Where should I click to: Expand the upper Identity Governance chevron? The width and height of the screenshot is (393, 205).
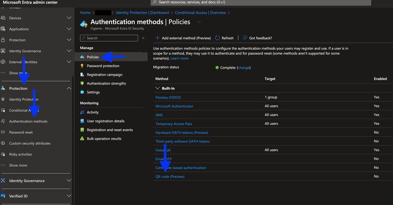point(69,51)
